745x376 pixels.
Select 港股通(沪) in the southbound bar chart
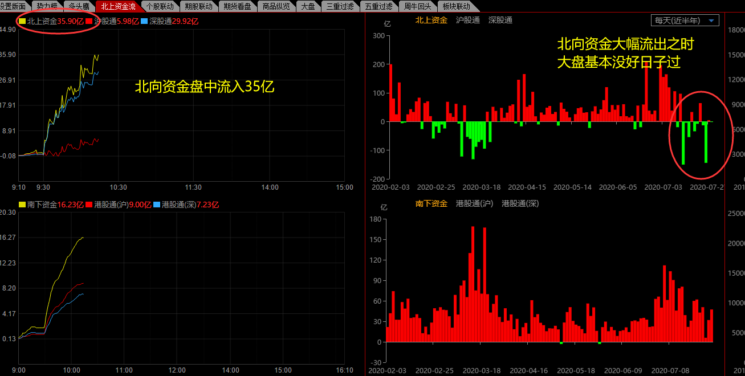(474, 203)
